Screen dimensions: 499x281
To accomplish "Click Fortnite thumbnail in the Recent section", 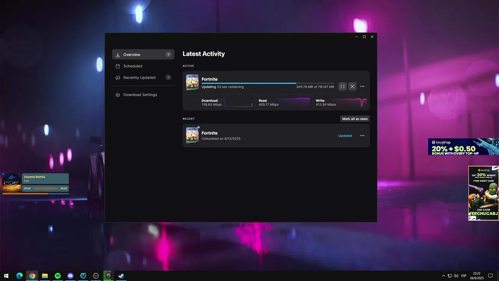I will (x=192, y=135).
